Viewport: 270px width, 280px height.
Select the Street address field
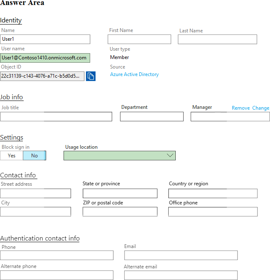(35, 193)
